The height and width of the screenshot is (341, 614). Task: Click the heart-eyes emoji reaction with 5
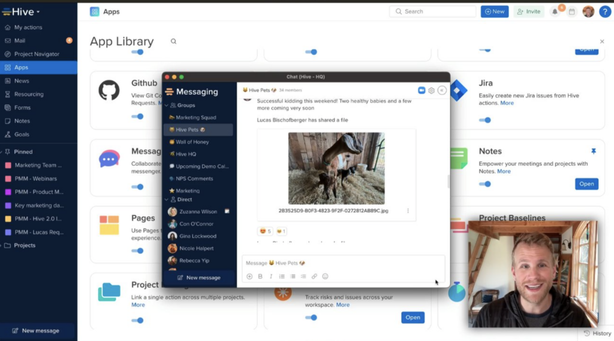pos(265,232)
